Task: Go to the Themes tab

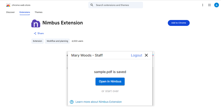Action: 38,12
